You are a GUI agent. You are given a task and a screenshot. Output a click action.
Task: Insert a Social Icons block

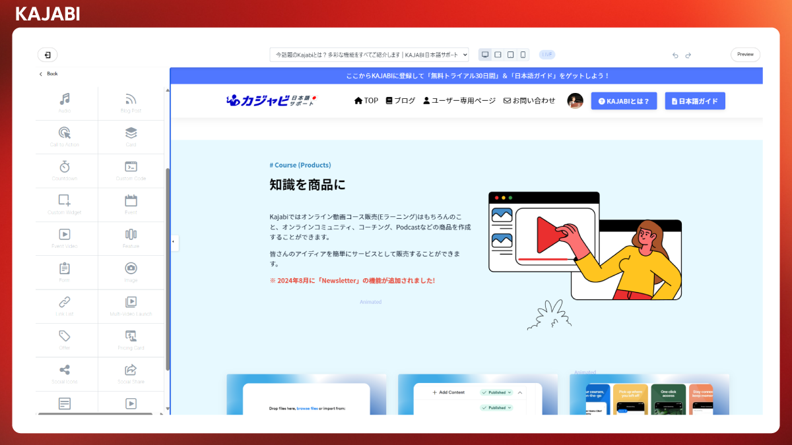[65, 374]
